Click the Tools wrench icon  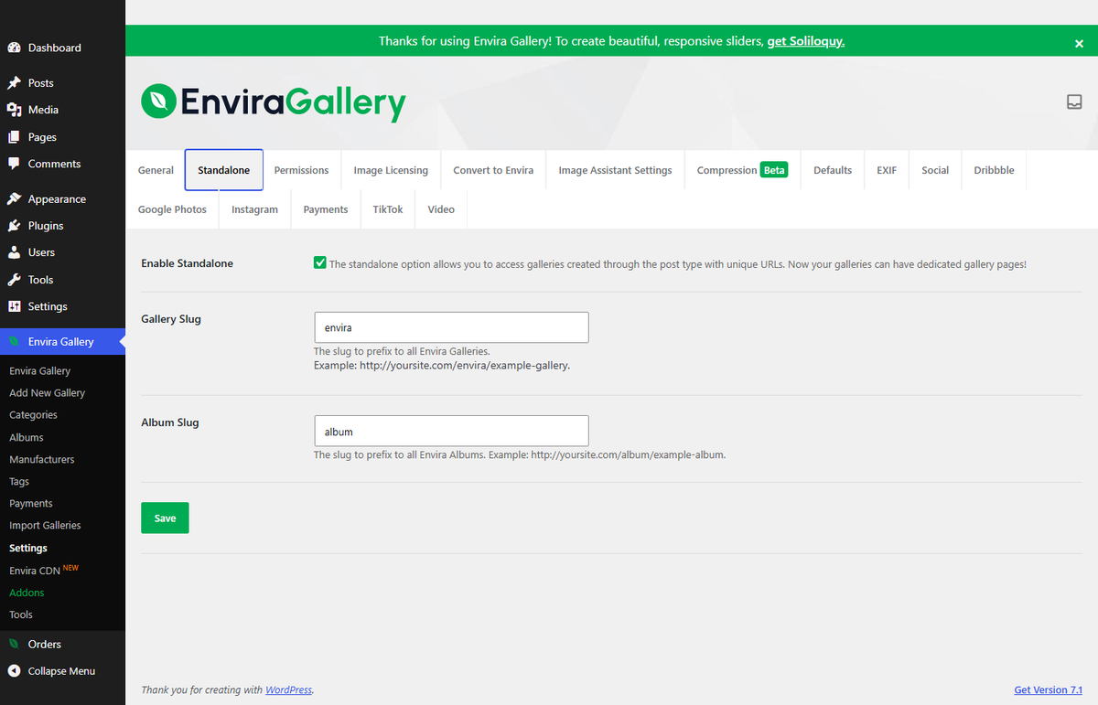14,280
